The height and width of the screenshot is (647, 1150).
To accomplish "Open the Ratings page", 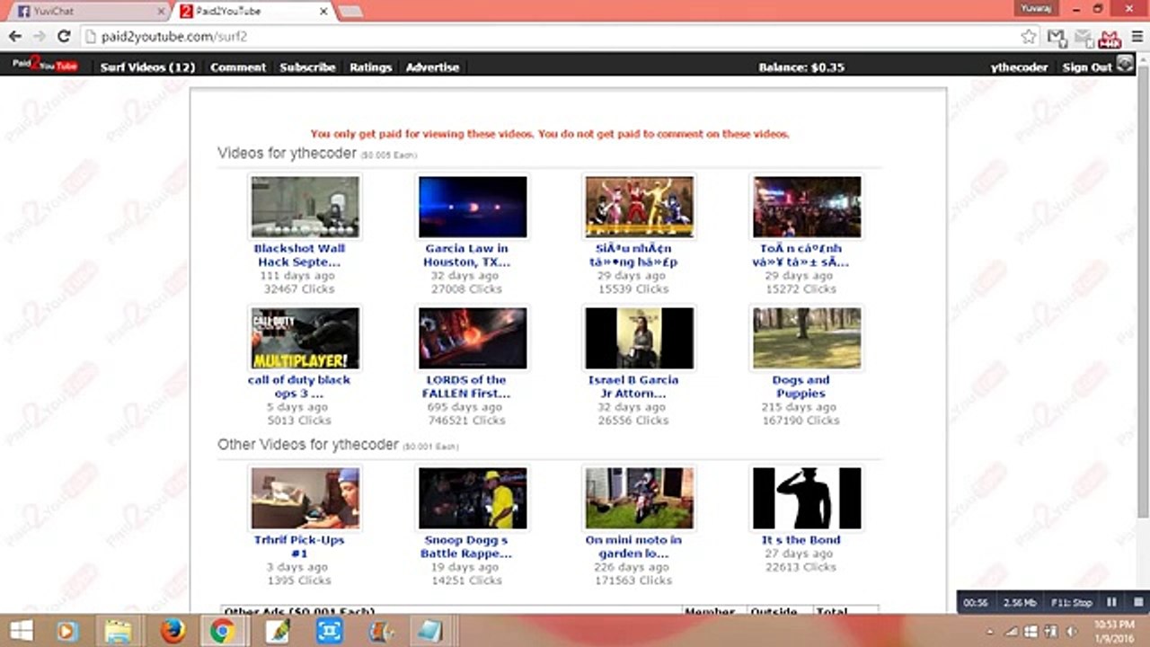I will [x=371, y=67].
